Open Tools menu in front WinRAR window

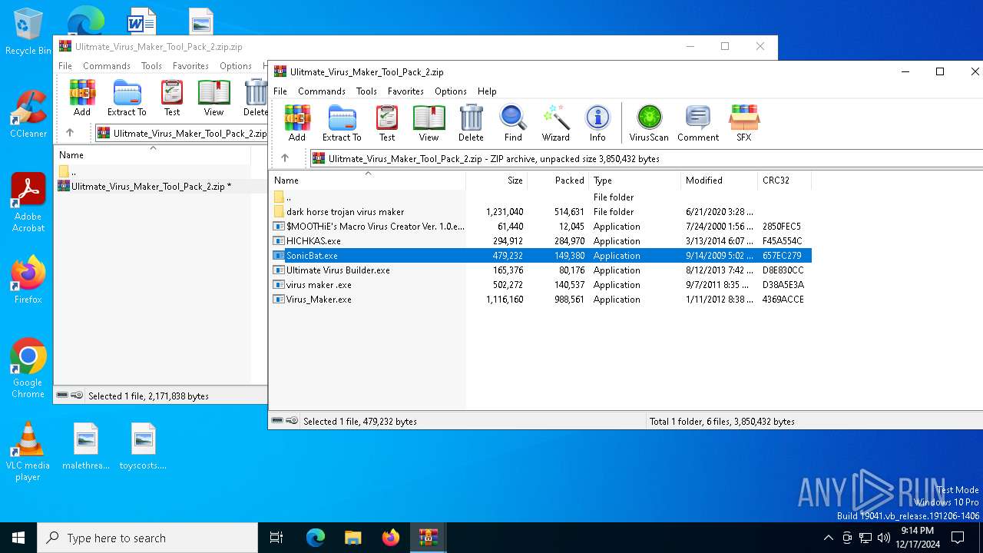(x=366, y=91)
